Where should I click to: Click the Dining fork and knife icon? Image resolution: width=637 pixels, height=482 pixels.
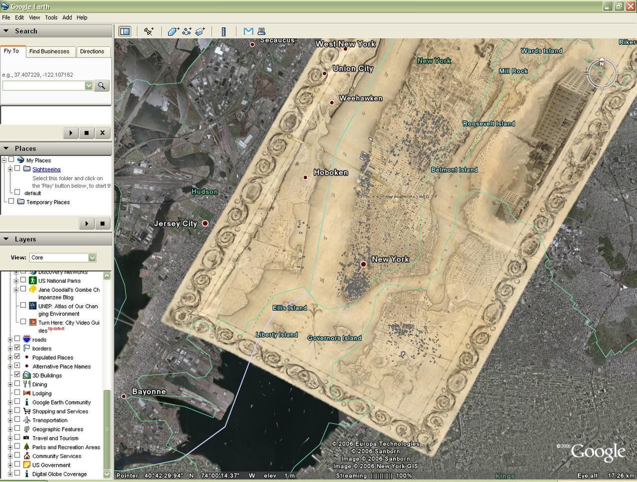pyautogui.click(x=27, y=384)
